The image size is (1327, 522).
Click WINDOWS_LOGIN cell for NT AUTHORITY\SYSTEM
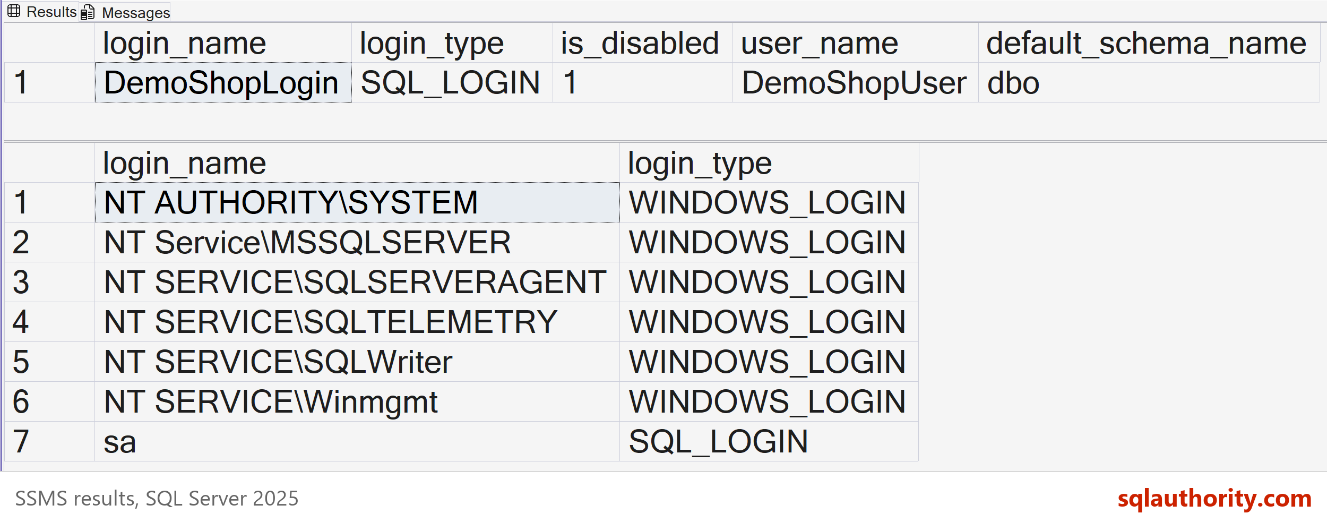point(769,202)
